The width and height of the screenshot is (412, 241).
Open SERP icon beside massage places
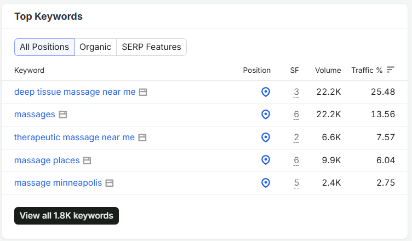[87, 160]
